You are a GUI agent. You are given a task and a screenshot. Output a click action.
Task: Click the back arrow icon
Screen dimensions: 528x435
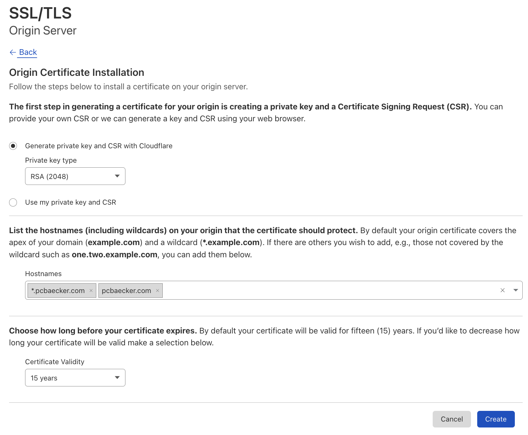pos(13,52)
